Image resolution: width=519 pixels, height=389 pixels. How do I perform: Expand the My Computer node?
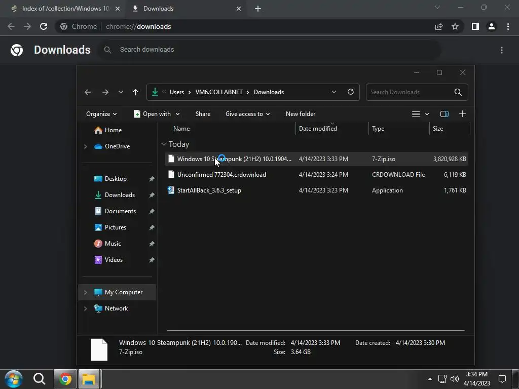(x=85, y=292)
